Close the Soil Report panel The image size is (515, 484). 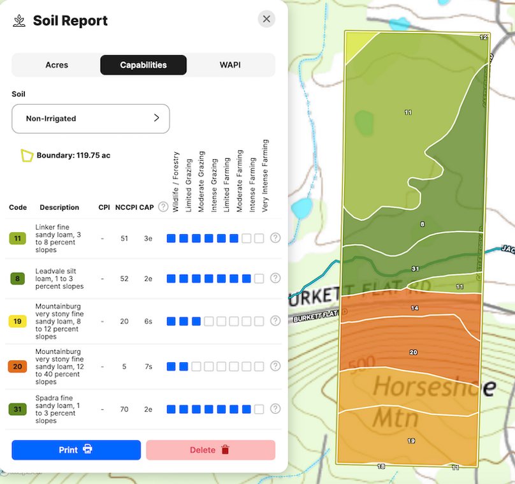(266, 19)
